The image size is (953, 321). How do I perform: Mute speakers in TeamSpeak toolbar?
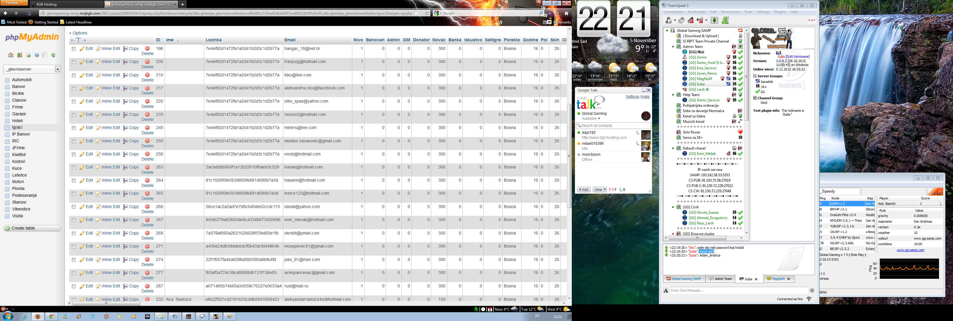700,21
